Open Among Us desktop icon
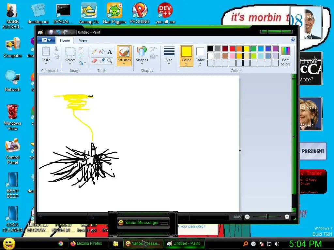334x250 pixels. [89, 13]
